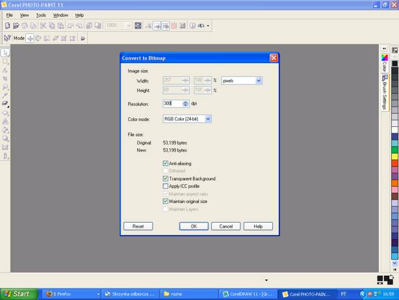Pick the yellow swatch in color palette
Image resolution: width=399 pixels, height=300 pixels.
394,157
